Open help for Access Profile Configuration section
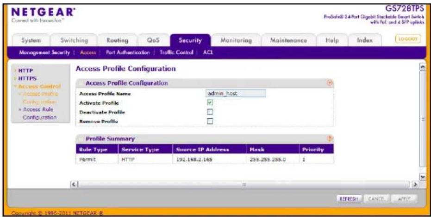431x217 pixels. [x=330, y=83]
